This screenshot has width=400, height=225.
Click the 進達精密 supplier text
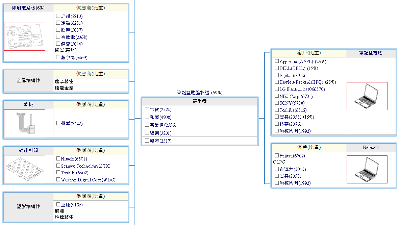point(64,217)
